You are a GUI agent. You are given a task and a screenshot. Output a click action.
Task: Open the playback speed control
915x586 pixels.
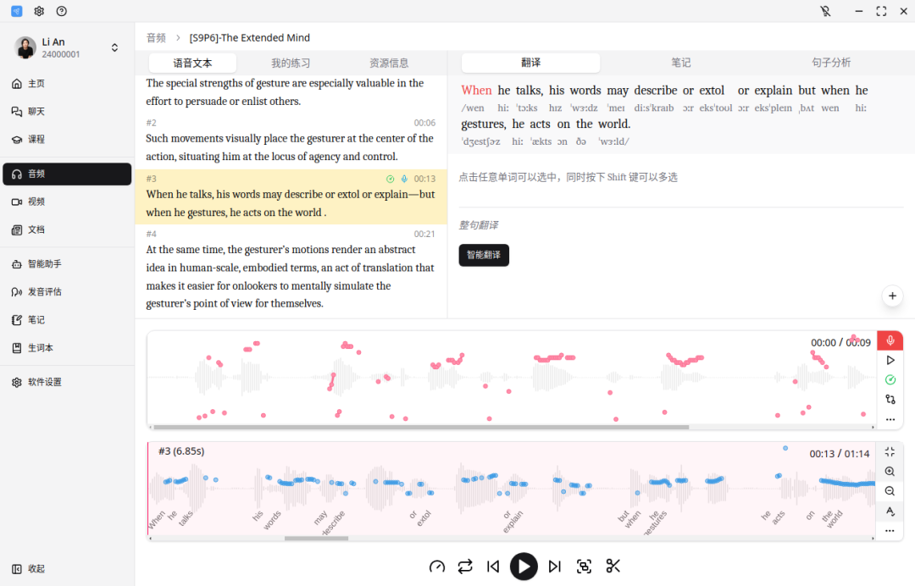(x=436, y=567)
